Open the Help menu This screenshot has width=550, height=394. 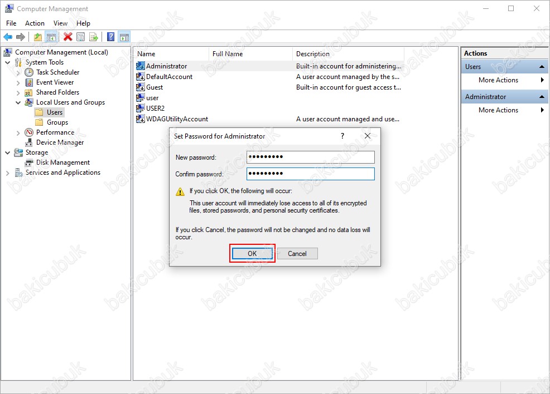[x=83, y=23]
